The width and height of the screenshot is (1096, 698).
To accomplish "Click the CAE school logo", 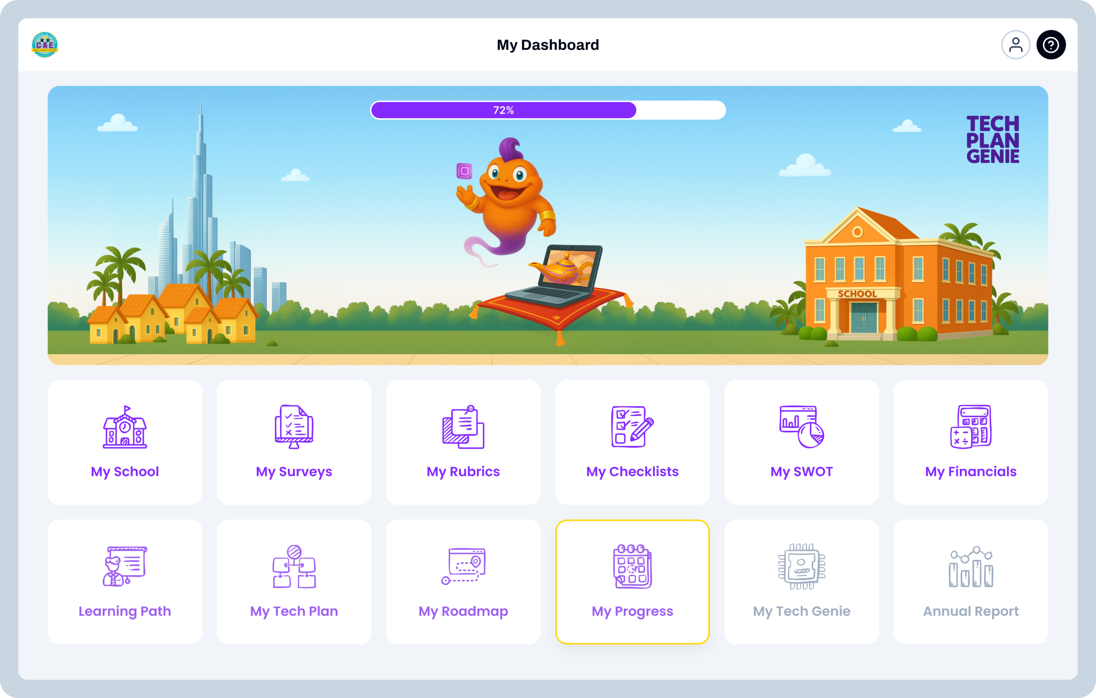I will [45, 44].
